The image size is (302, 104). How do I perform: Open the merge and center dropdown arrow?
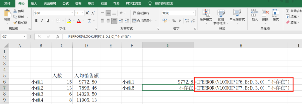point(156,21)
